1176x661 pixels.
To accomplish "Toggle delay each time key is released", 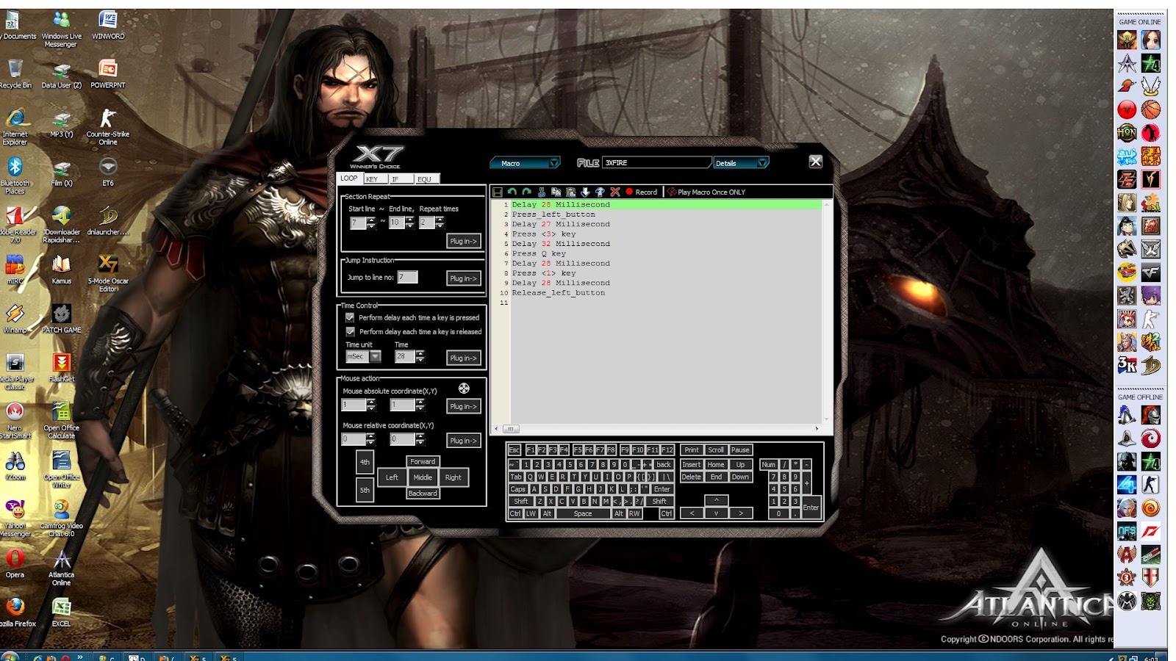I will click(350, 331).
